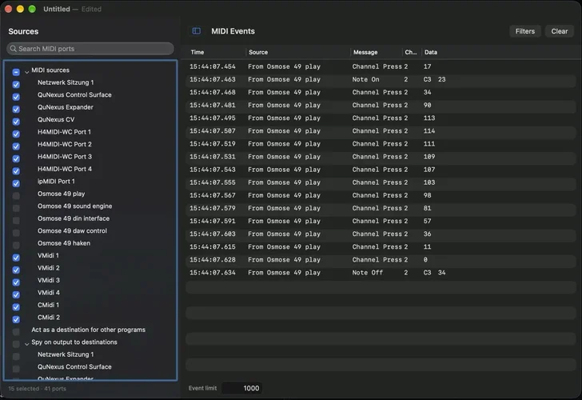Toggle the sidebar panel icon
The height and width of the screenshot is (400, 582).
coord(197,31)
